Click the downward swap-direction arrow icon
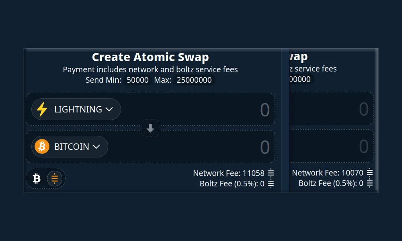Screen dimensions: 402x241 tap(150, 129)
